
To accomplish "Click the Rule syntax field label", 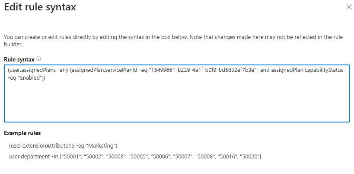I will click(19, 59).
